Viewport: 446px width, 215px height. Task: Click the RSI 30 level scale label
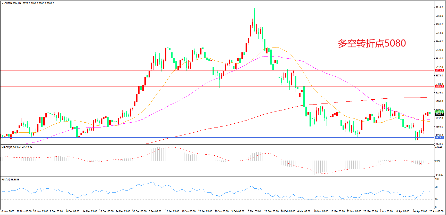(436, 200)
